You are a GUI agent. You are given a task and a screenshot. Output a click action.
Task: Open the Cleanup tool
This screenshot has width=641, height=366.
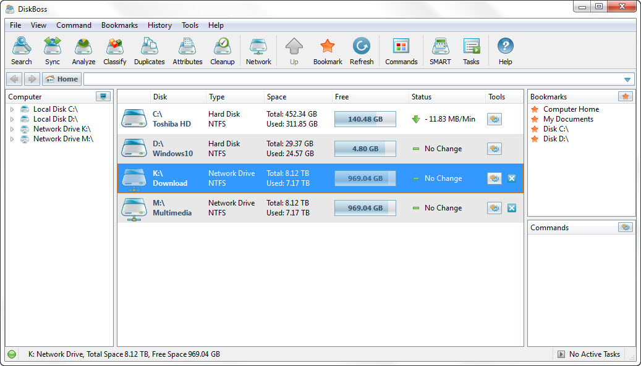(x=222, y=51)
